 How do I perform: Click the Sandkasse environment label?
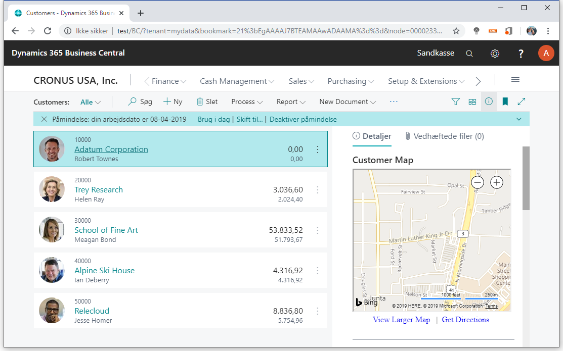[x=436, y=53]
